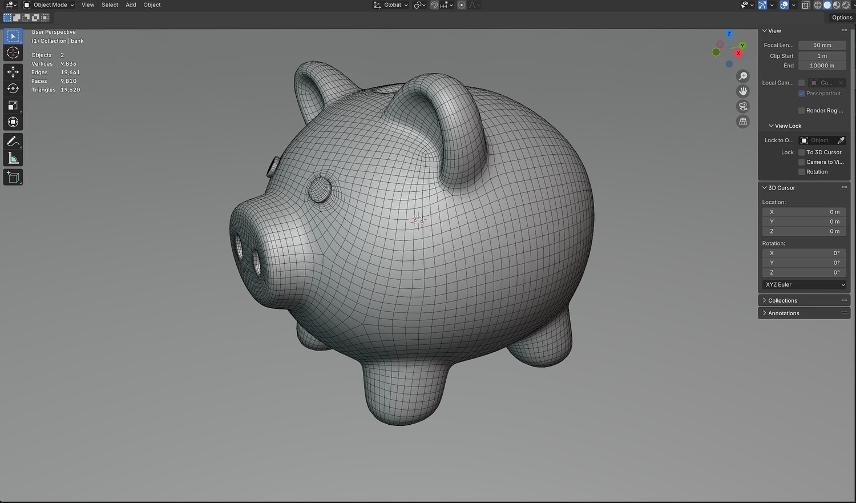Toggle X-ray mode
Image resolution: width=856 pixels, height=503 pixels.
point(805,5)
